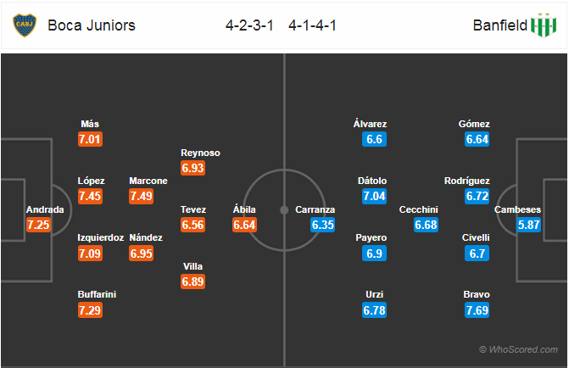Select Andrada's 7.25 rating badge
Viewport: 569px width, 368px height.
(38, 225)
